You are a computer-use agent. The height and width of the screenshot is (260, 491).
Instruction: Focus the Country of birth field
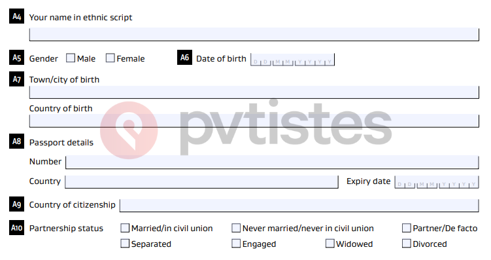coord(254,121)
